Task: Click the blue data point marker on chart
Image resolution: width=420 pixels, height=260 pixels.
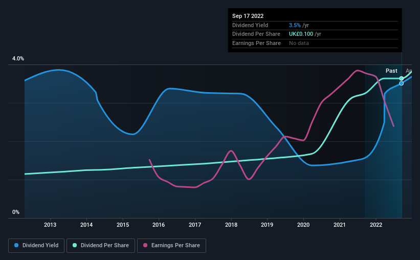Action: 401,83
